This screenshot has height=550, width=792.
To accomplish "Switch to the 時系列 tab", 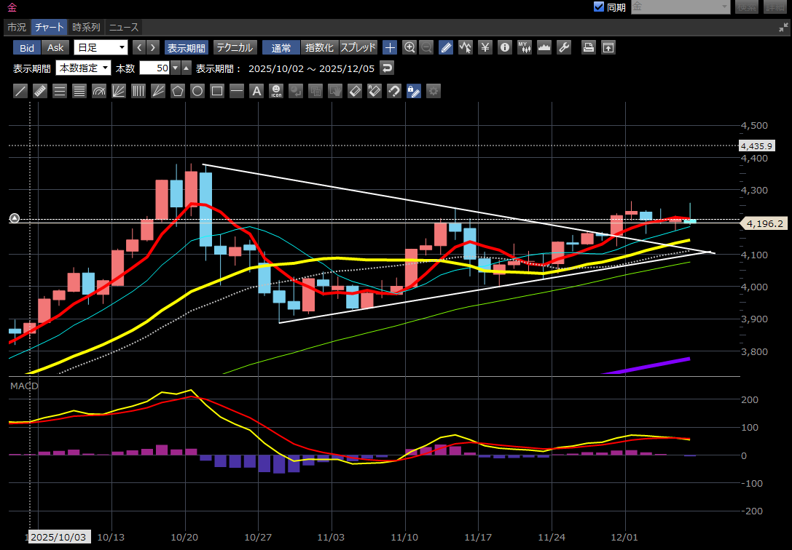I will (86, 27).
